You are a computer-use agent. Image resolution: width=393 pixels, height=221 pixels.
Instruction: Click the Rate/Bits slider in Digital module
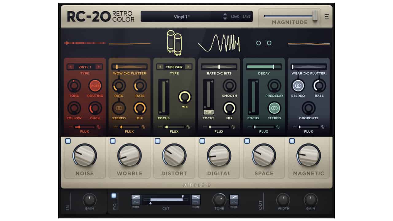coord(219,67)
